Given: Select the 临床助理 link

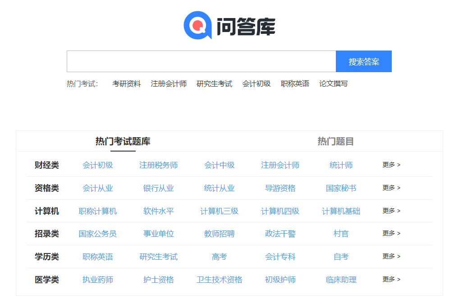Looking at the screenshot, I should (x=341, y=280).
